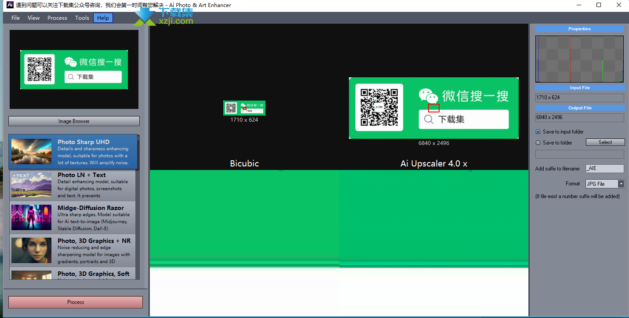Screen dimensions: 629x318
Task: Click the Output File header
Action: pyautogui.click(x=579, y=108)
